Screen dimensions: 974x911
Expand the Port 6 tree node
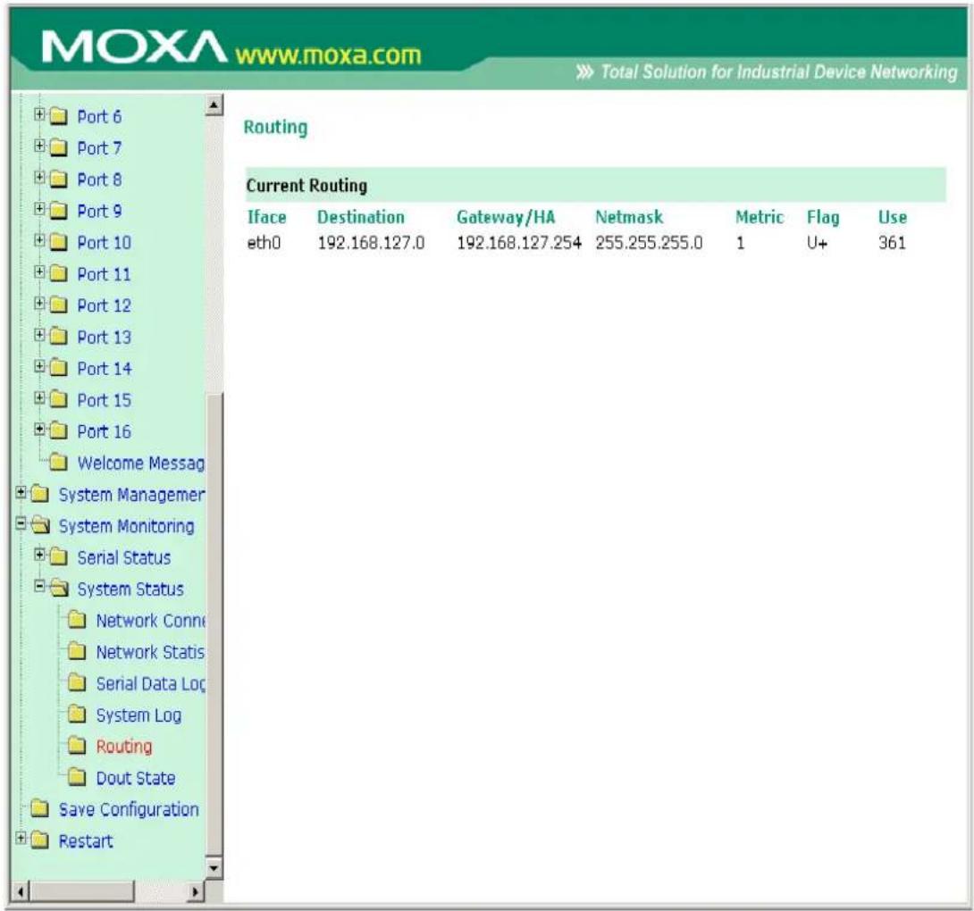(x=39, y=115)
